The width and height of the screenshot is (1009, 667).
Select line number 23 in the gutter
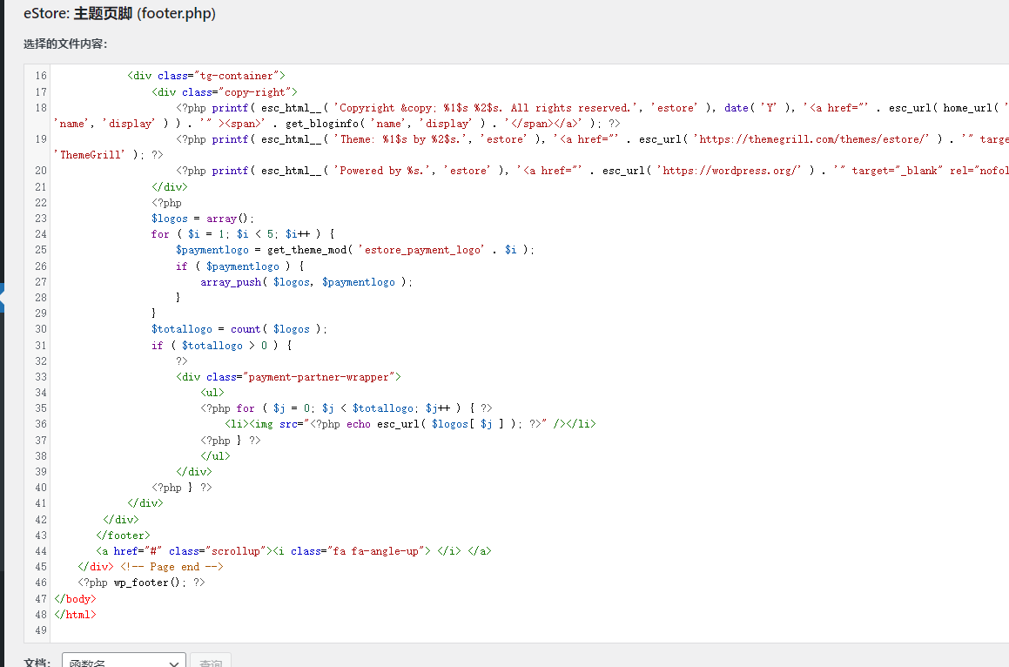click(41, 219)
